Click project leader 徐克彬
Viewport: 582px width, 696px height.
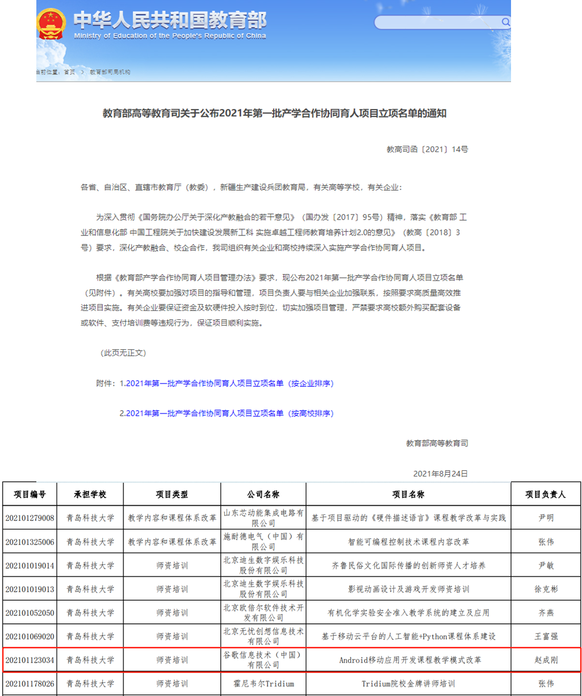[x=546, y=589]
